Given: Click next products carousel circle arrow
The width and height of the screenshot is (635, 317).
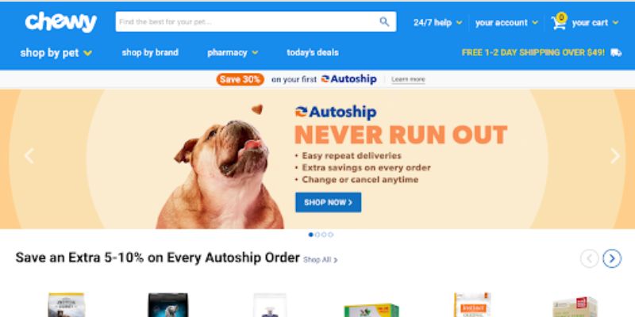Looking at the screenshot, I should [x=612, y=258].
